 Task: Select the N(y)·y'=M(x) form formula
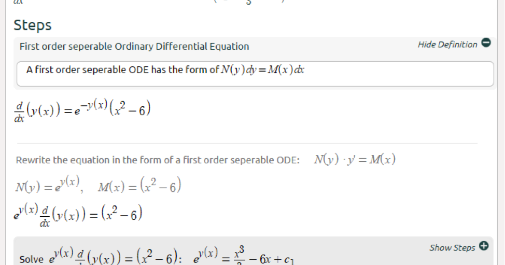pos(355,159)
